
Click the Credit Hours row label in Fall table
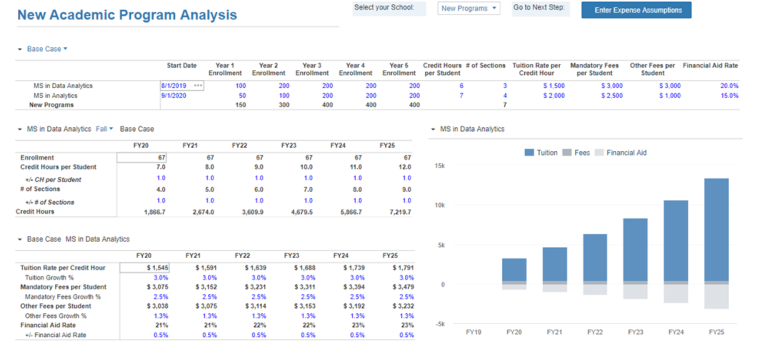[x=35, y=211]
